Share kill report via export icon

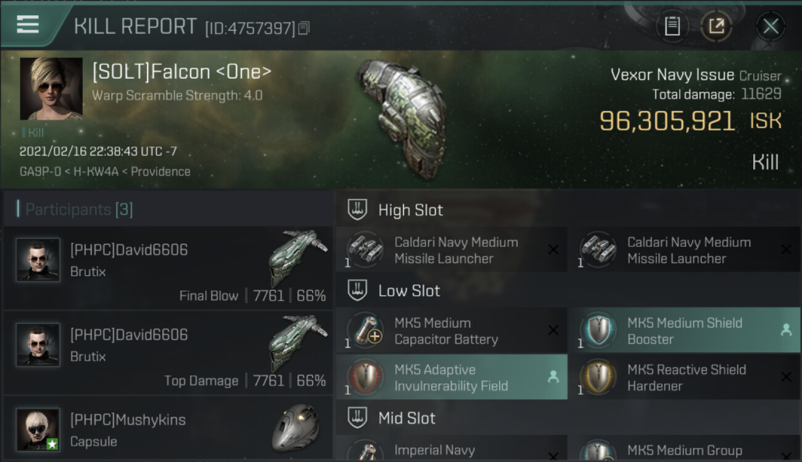(716, 26)
